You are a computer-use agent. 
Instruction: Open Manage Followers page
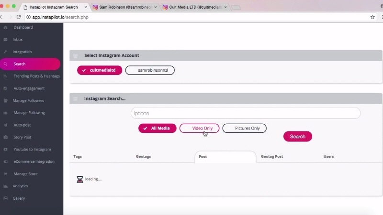click(x=28, y=100)
